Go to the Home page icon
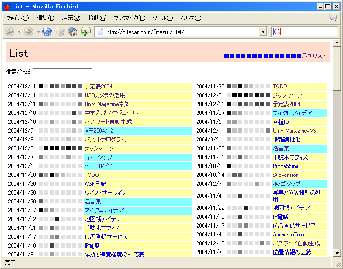343x269 pixels. click(x=73, y=32)
